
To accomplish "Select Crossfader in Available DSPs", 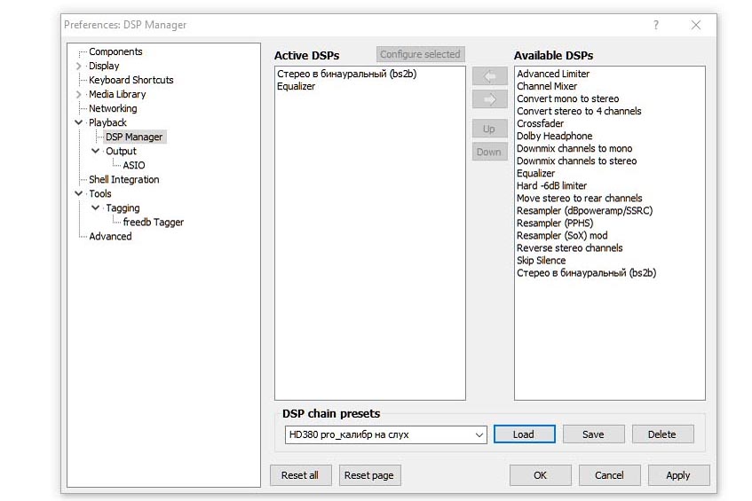I will tap(540, 123).
